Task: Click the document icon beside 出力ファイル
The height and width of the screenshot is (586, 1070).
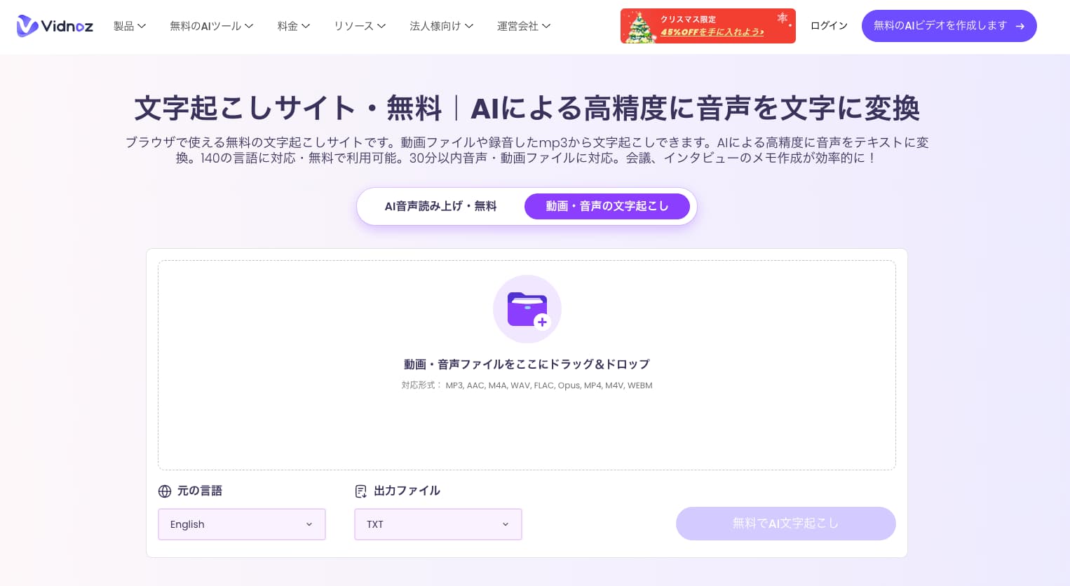Action: click(x=361, y=491)
